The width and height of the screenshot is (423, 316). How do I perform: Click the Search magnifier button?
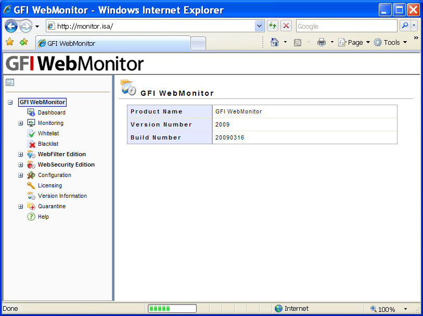[405, 26]
